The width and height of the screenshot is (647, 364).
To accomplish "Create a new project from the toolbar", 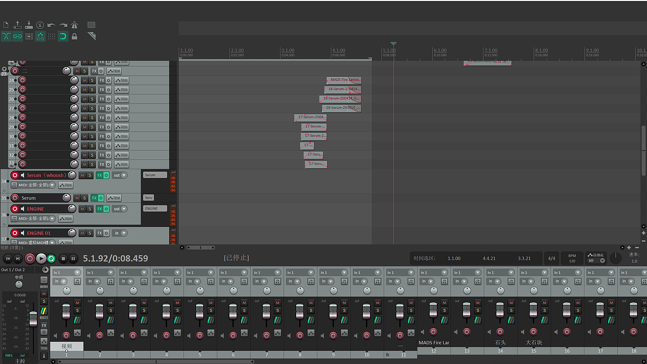I will click(x=6, y=25).
